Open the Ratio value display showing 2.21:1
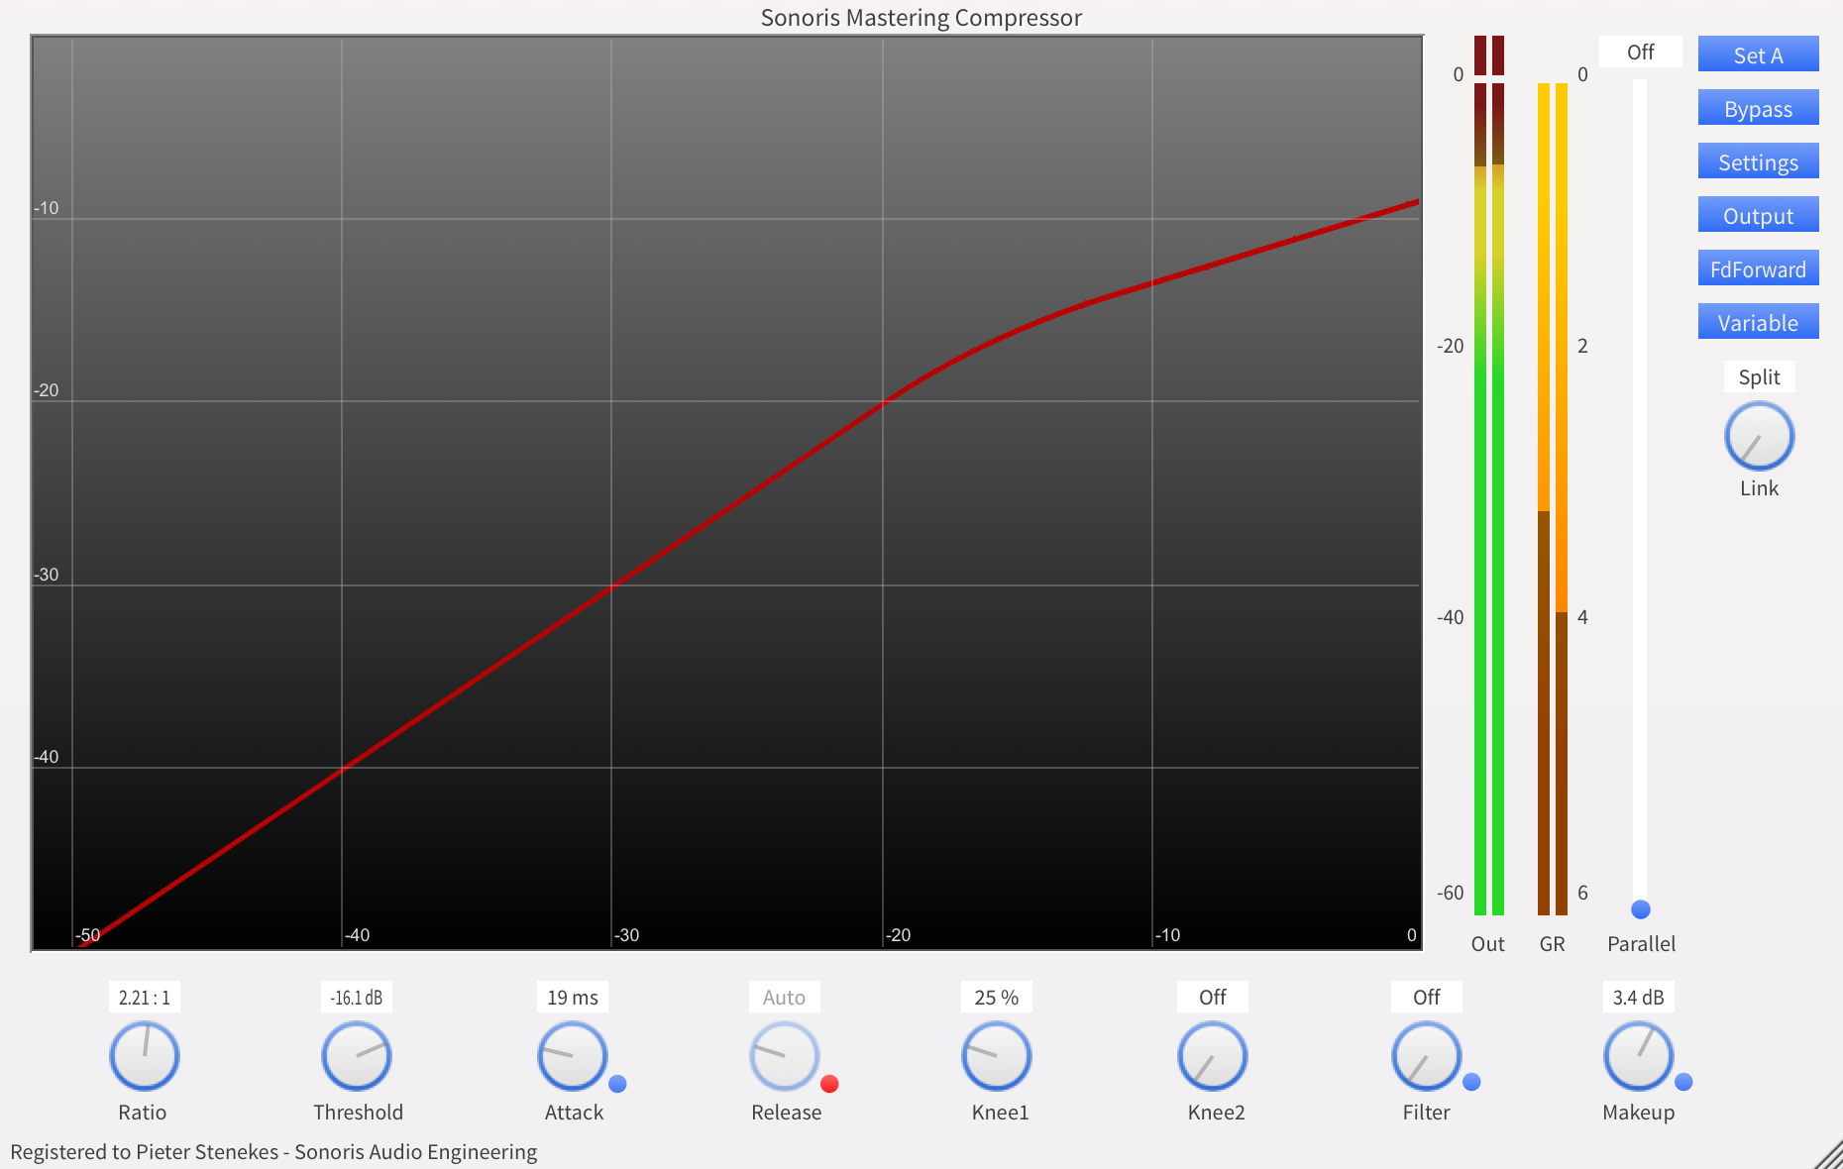 [144, 997]
